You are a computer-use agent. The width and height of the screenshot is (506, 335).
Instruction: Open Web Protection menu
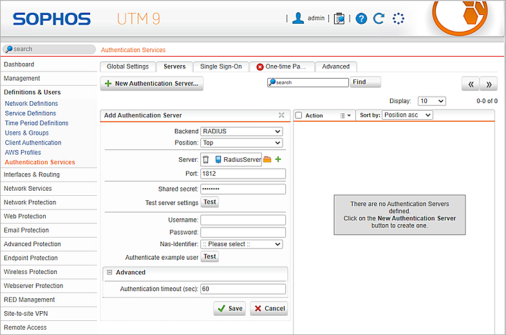tap(25, 216)
